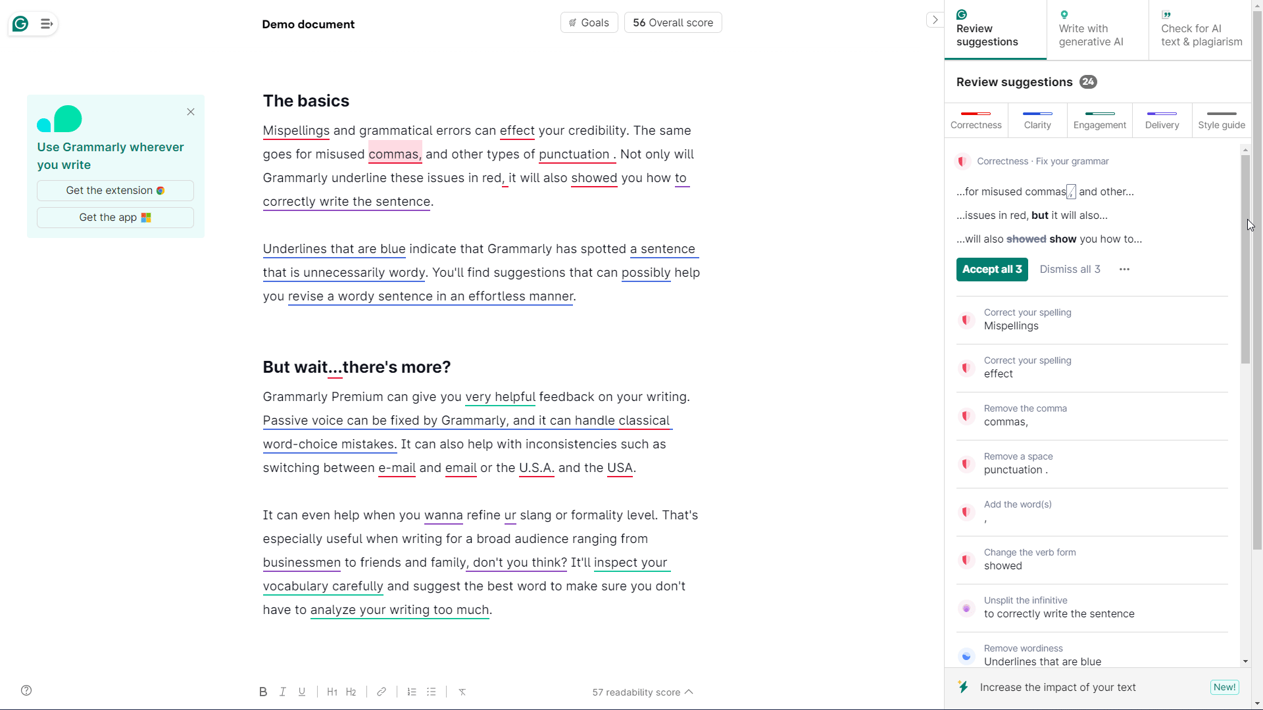The height and width of the screenshot is (710, 1263).
Task: Open the Goals button
Action: [x=589, y=22]
